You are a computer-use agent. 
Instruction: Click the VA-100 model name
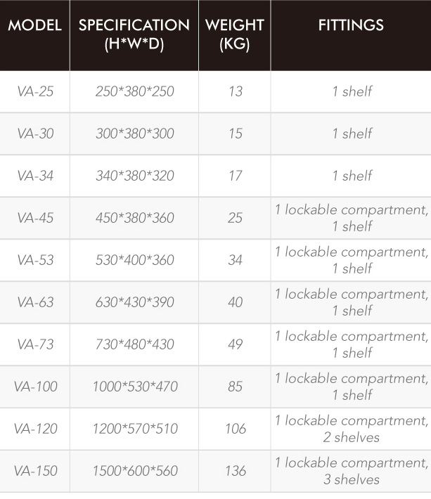pyautogui.click(x=35, y=387)
